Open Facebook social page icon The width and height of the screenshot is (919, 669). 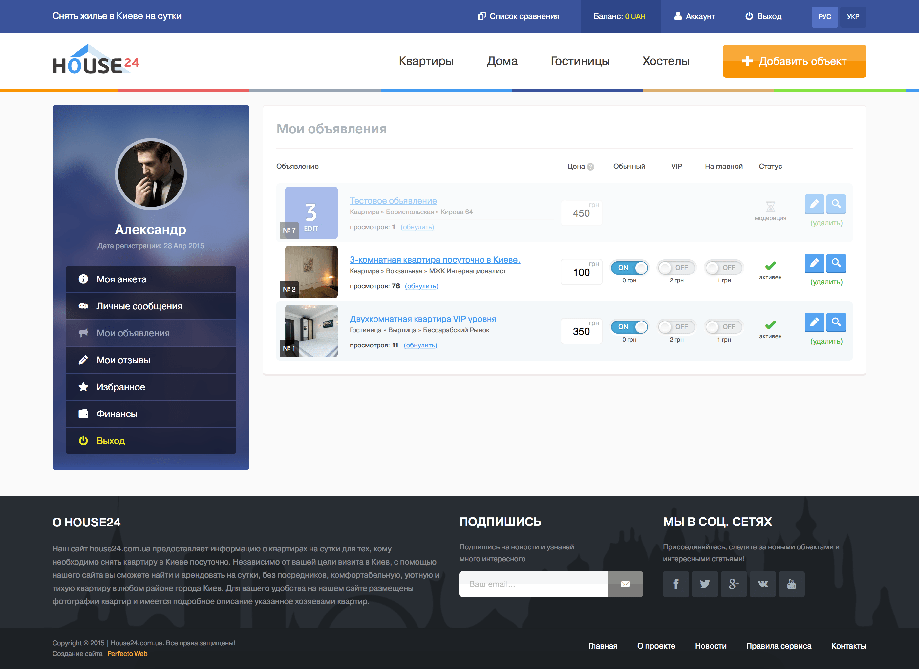click(676, 584)
